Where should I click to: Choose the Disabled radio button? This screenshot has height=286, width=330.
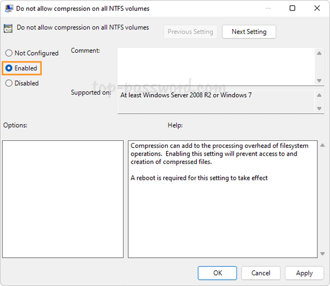[x=9, y=84]
